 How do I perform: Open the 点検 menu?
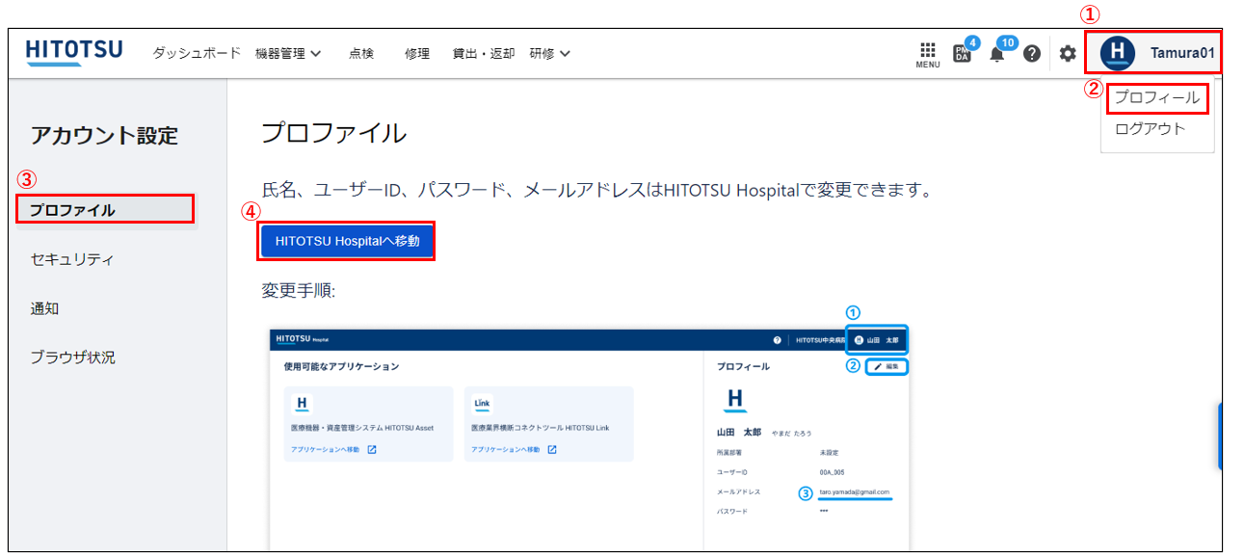[361, 53]
